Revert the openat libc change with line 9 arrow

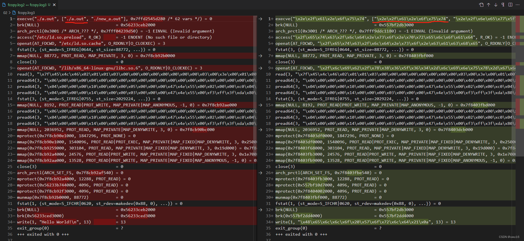tap(260, 68)
